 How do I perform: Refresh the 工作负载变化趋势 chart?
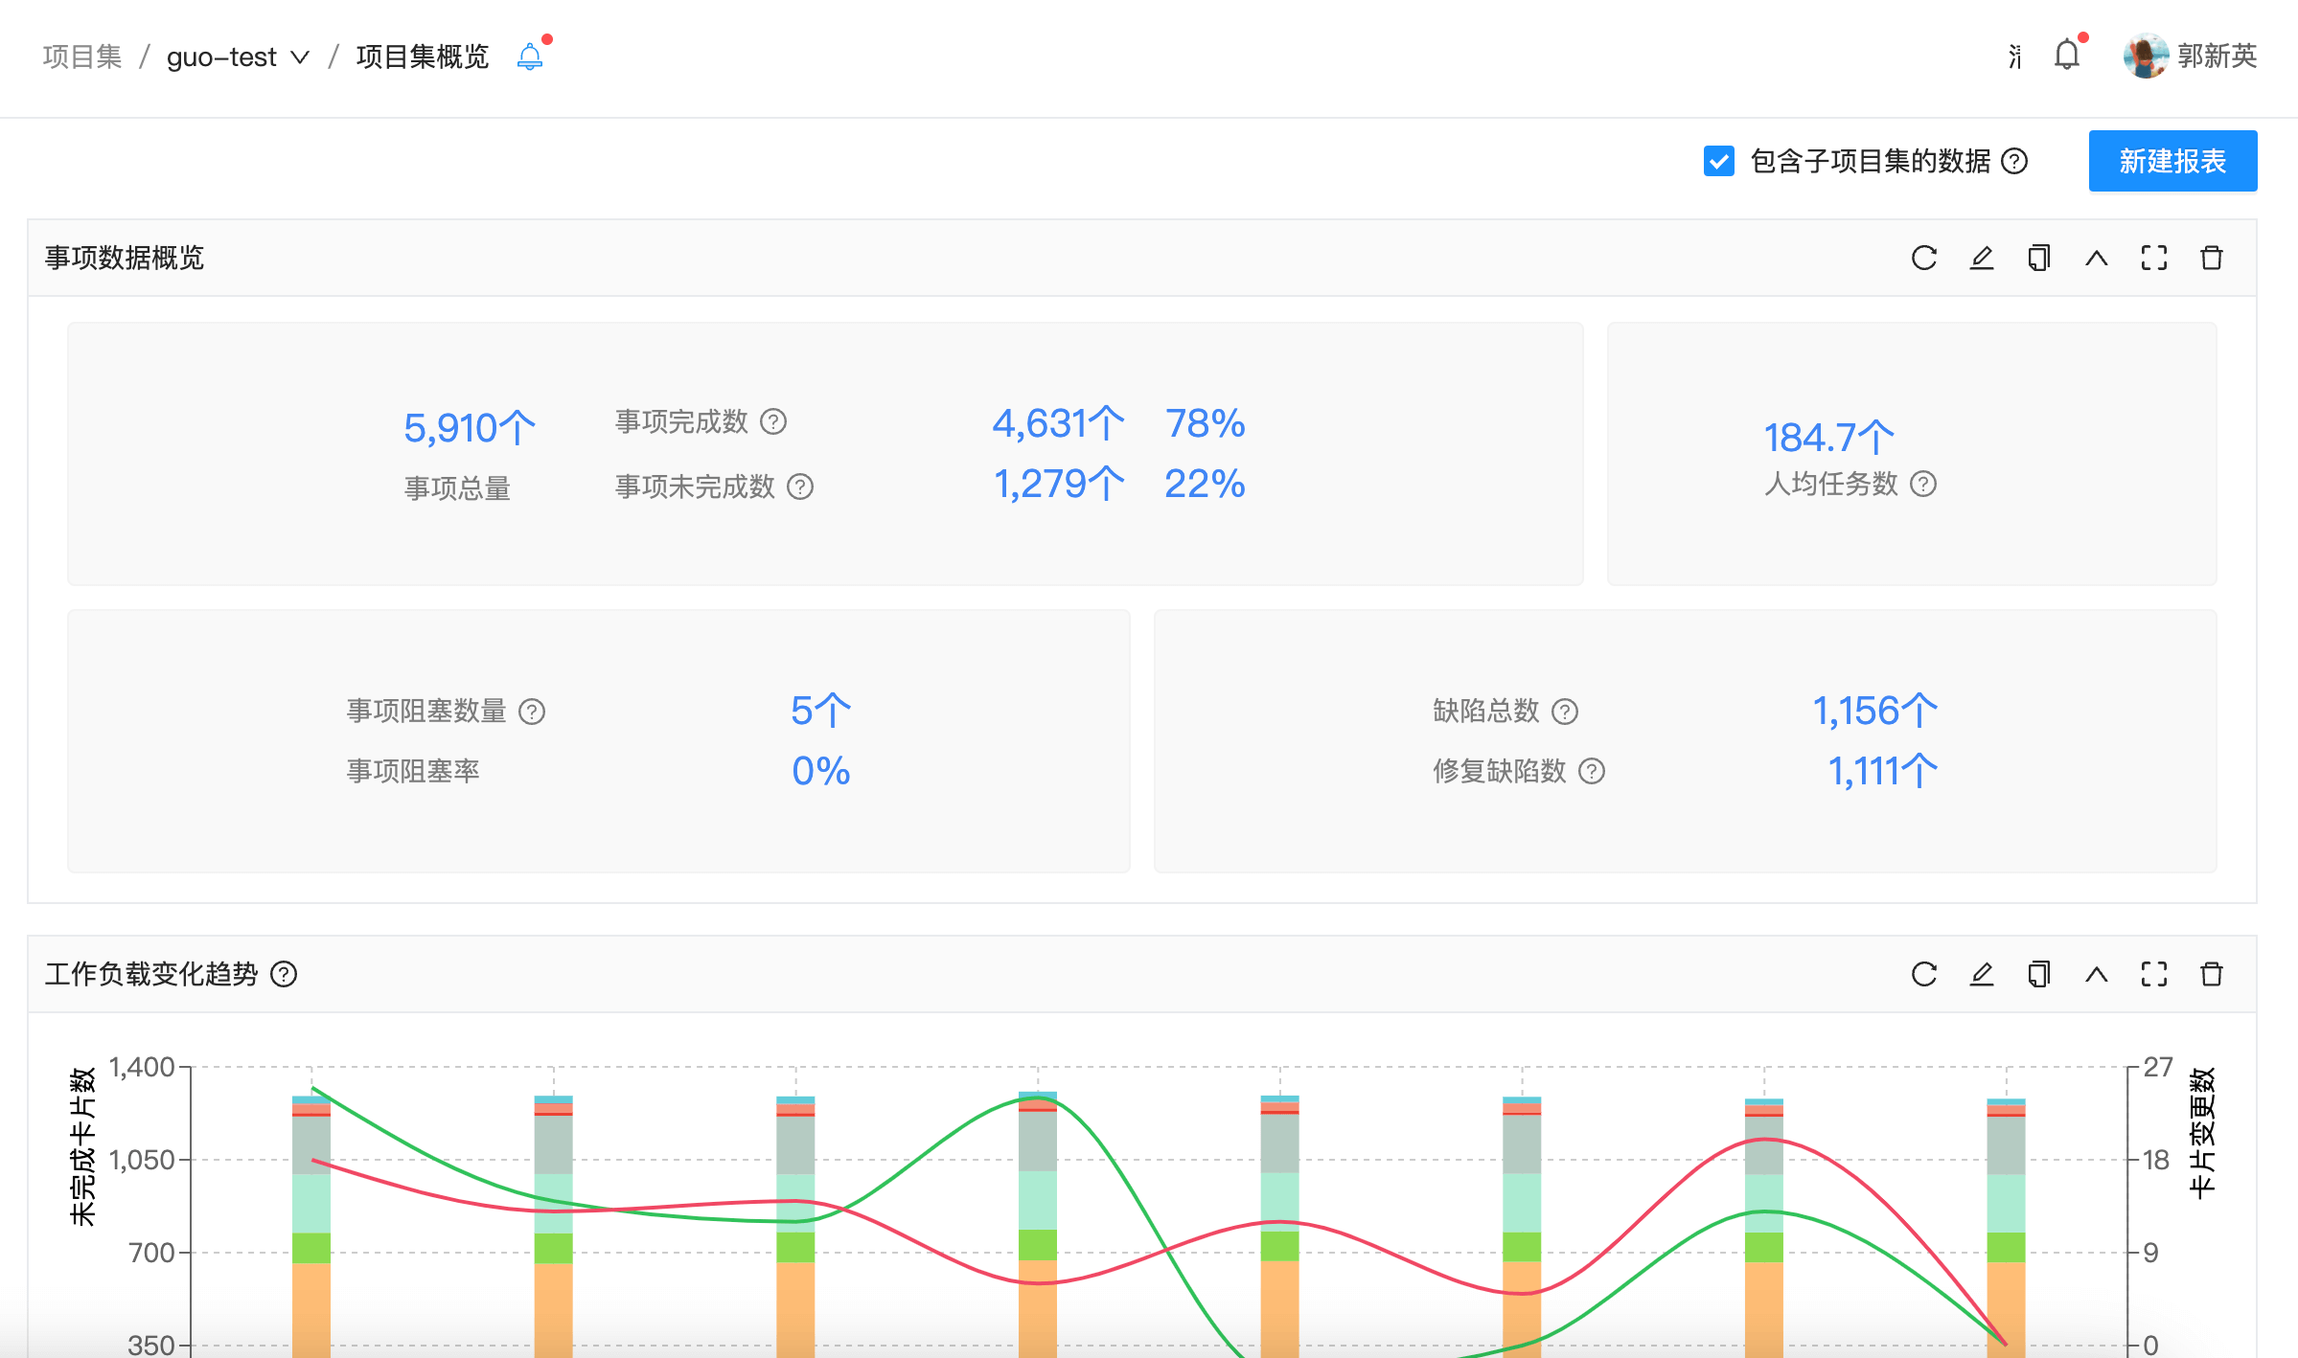pos(1923,974)
